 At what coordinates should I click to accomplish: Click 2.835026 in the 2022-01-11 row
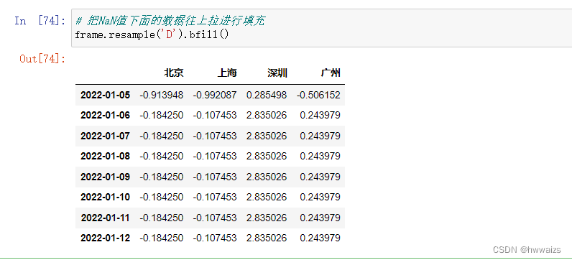coord(267,218)
